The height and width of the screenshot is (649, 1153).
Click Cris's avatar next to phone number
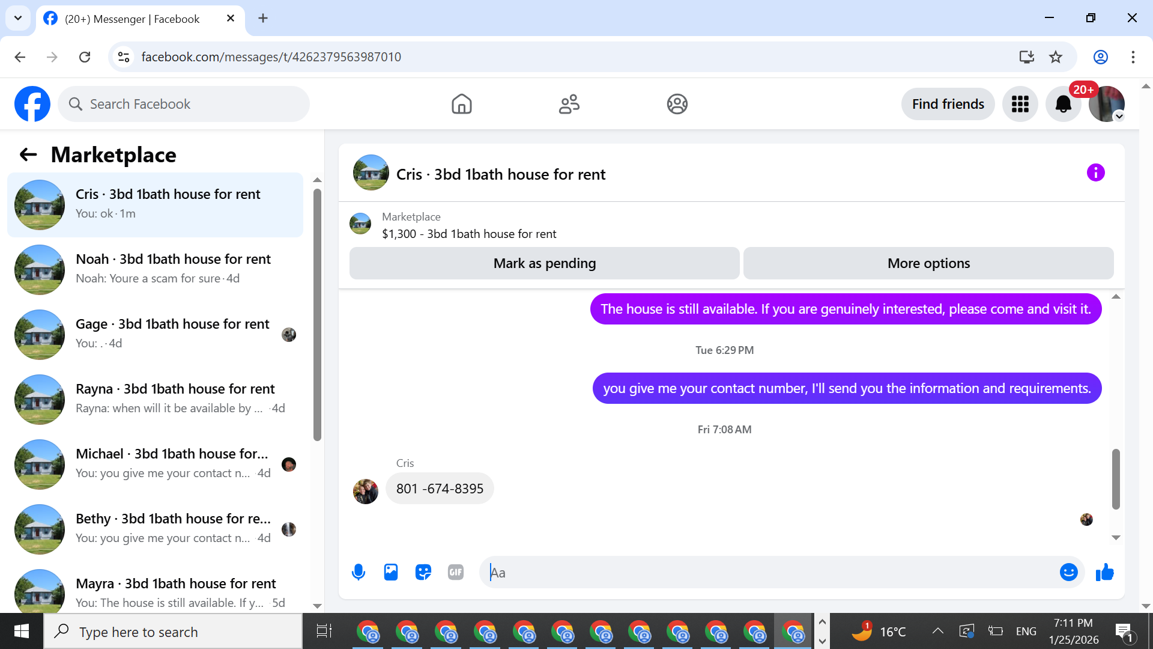tap(366, 492)
